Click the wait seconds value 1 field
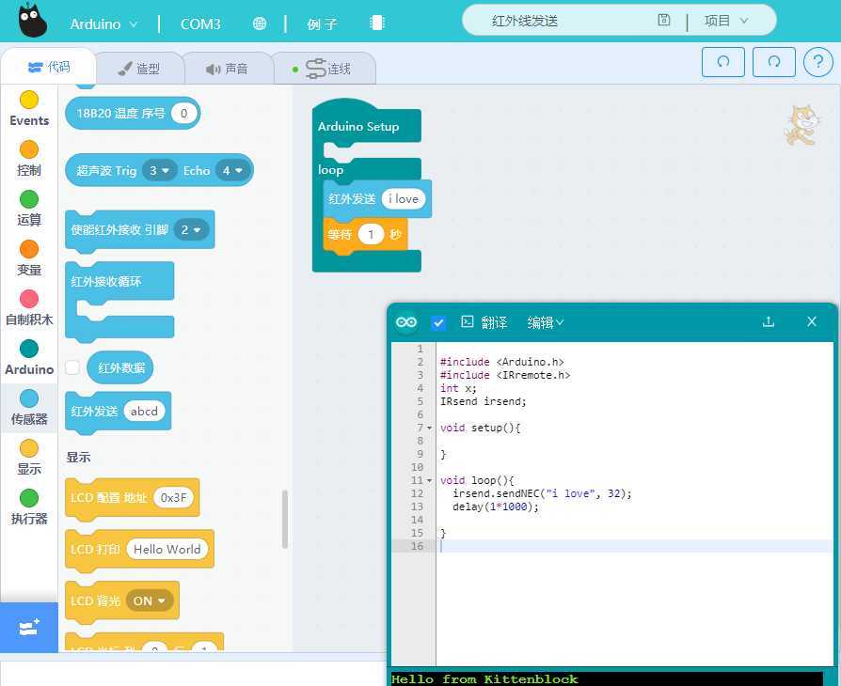 [371, 234]
